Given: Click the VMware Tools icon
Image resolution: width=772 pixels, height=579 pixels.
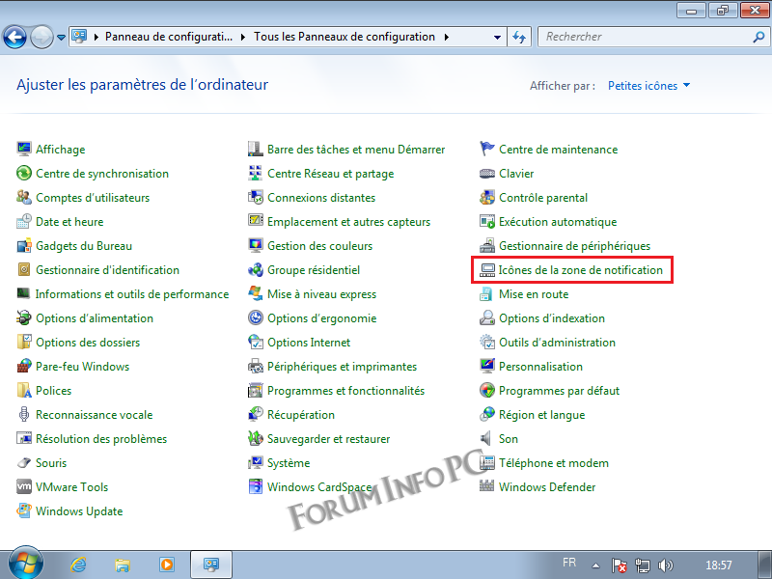Looking at the screenshot, I should point(23,486).
